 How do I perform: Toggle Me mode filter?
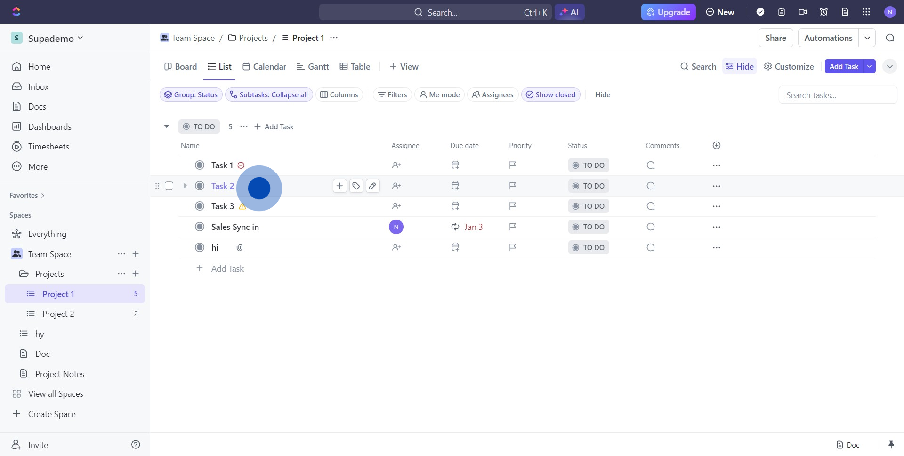[439, 95]
